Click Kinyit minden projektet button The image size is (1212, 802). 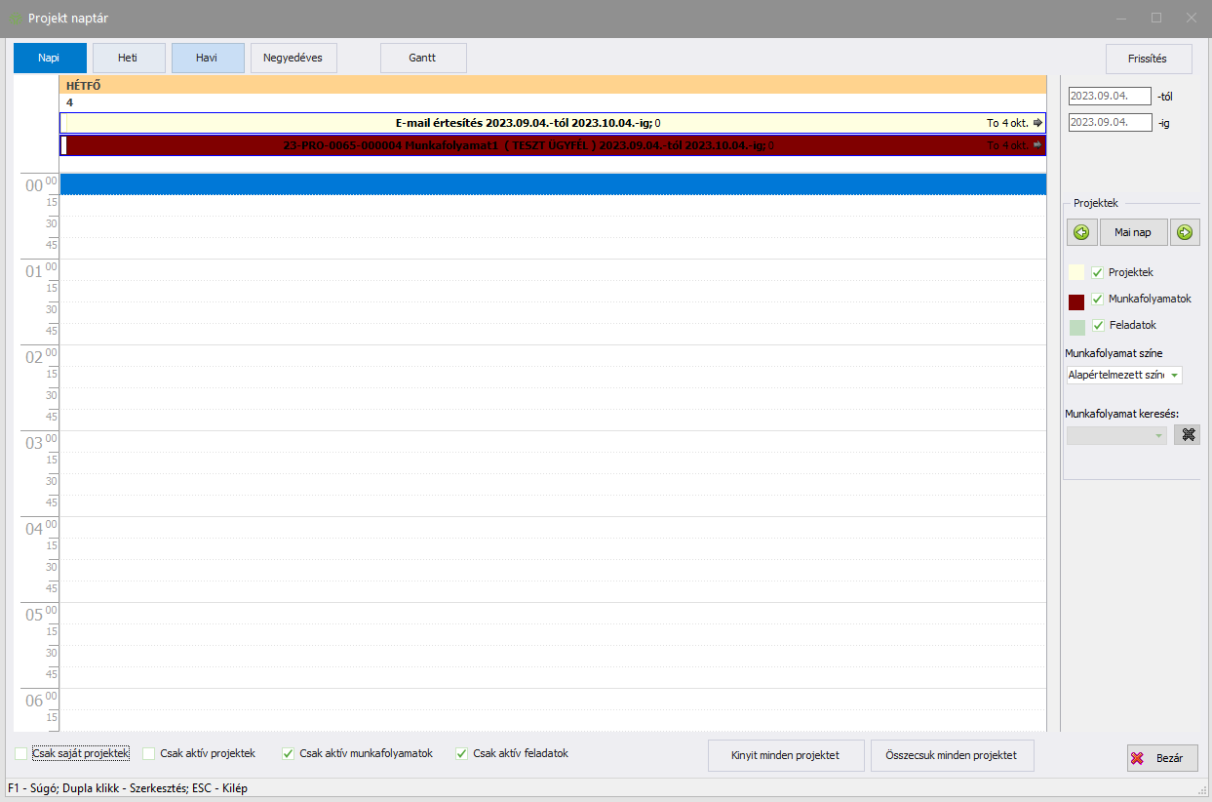tap(786, 755)
